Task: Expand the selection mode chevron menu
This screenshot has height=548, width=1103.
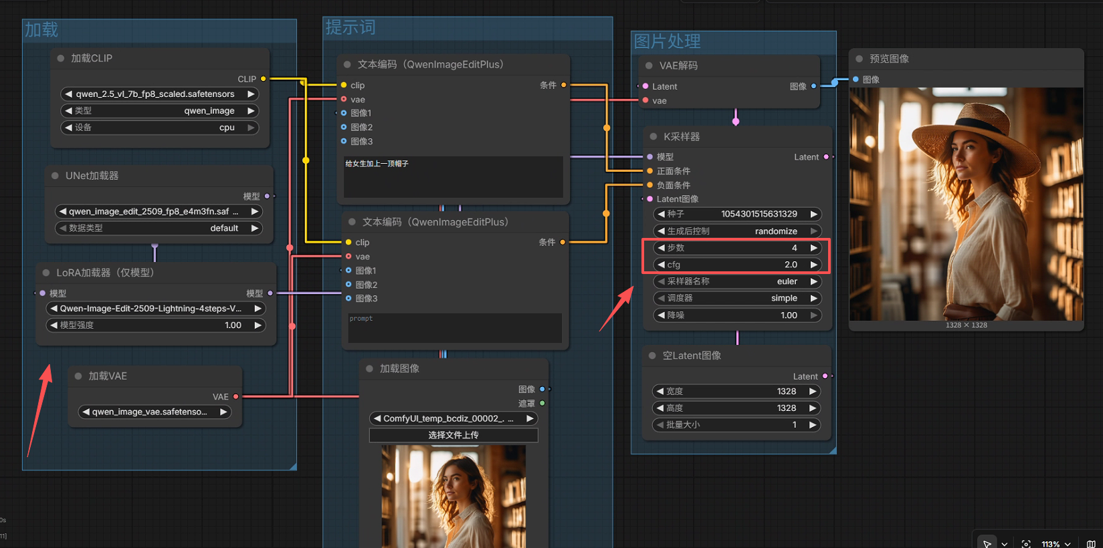Action: click(1004, 544)
